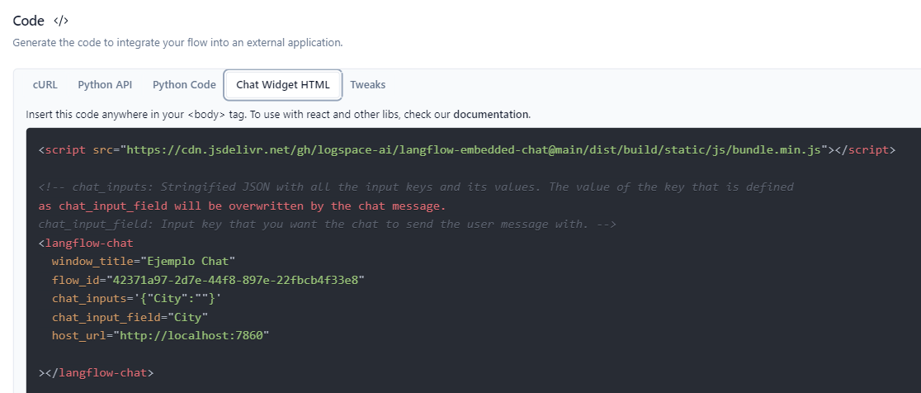Select the Python Code tab

coord(184,84)
